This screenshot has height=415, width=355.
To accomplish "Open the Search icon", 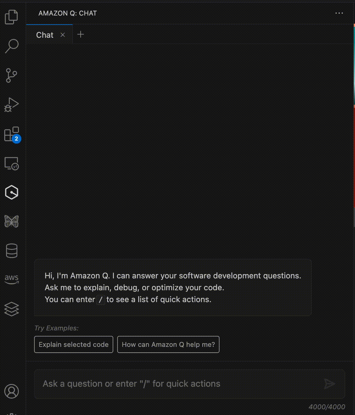I will pos(12,46).
